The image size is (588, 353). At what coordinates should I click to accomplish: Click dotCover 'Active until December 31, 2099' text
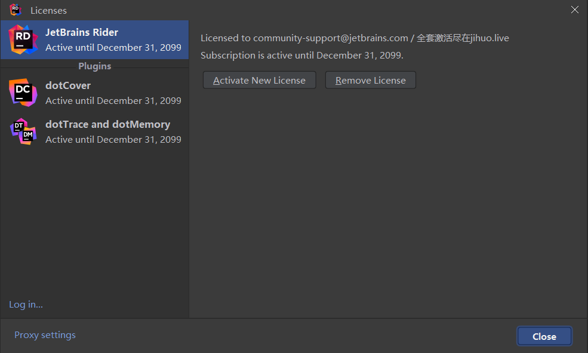[113, 100]
